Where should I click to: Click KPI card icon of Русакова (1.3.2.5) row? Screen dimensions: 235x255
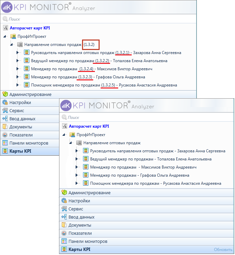(27, 85)
